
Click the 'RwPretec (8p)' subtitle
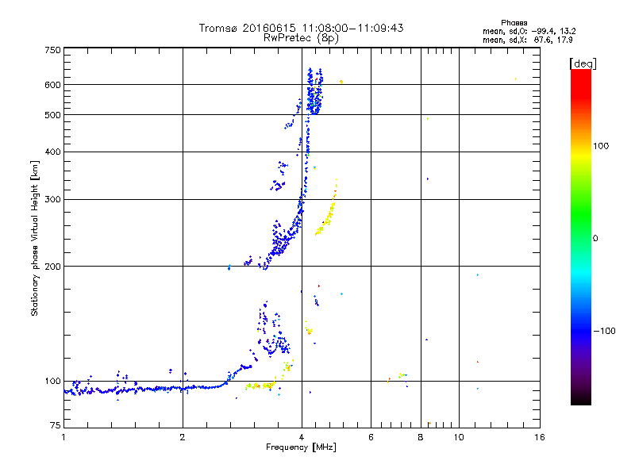(301, 38)
